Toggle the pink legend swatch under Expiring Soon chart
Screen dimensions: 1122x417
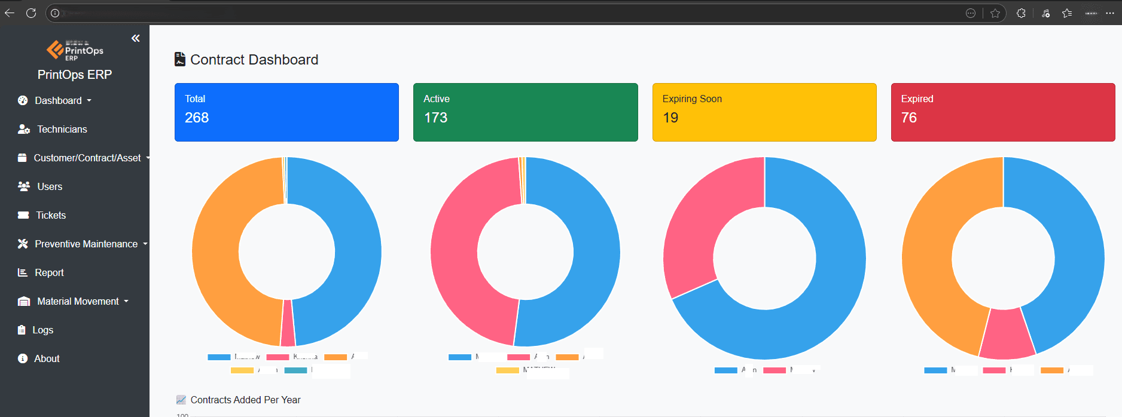[x=775, y=370]
